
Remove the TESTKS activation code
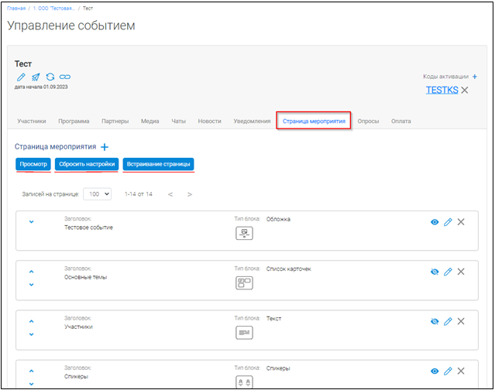465,91
